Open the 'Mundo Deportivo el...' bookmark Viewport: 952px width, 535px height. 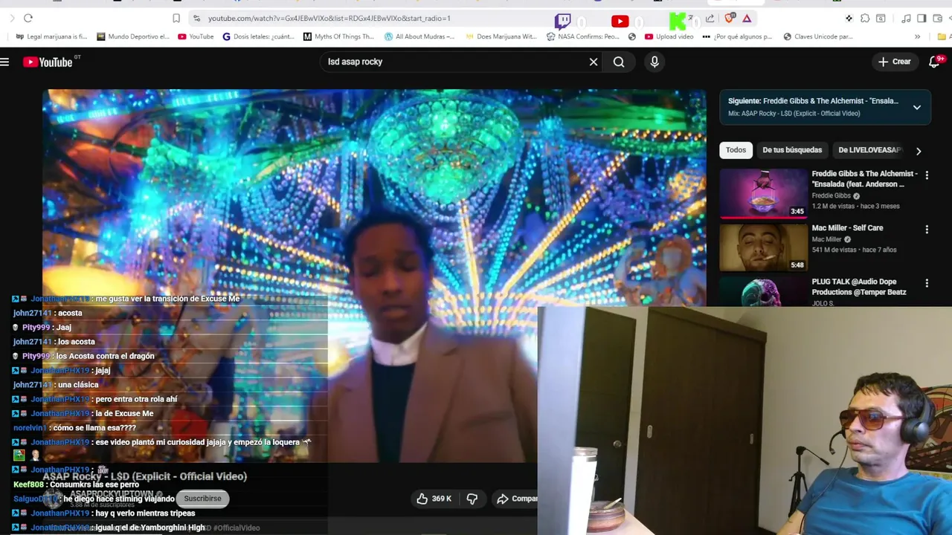pyautogui.click(x=133, y=36)
